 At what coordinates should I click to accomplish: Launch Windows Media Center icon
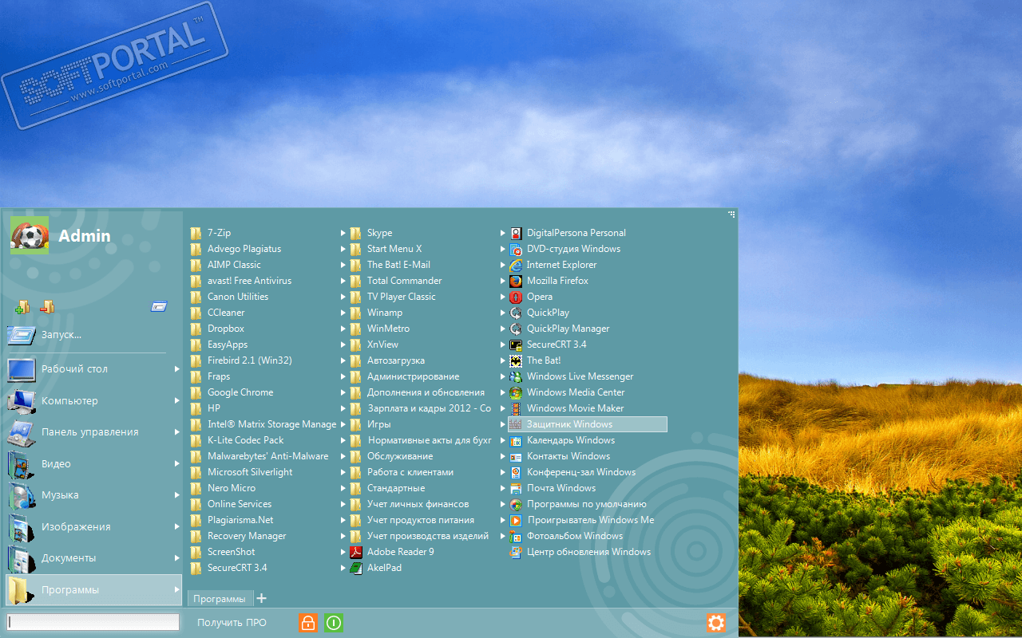[x=516, y=392]
